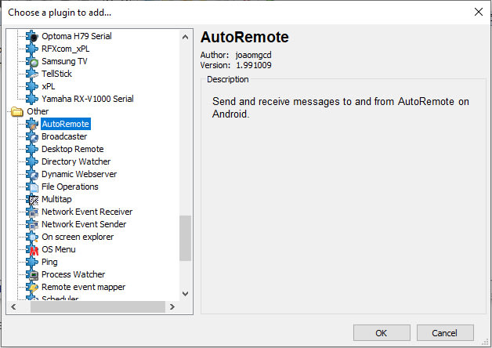Confirm with the OK button
Viewport: 492px width, 348px height.
[382, 332]
